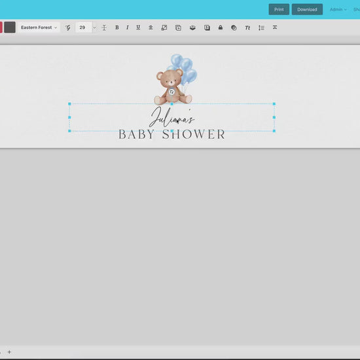
Task: Click the rotate handle on the bear
Action: point(171,92)
